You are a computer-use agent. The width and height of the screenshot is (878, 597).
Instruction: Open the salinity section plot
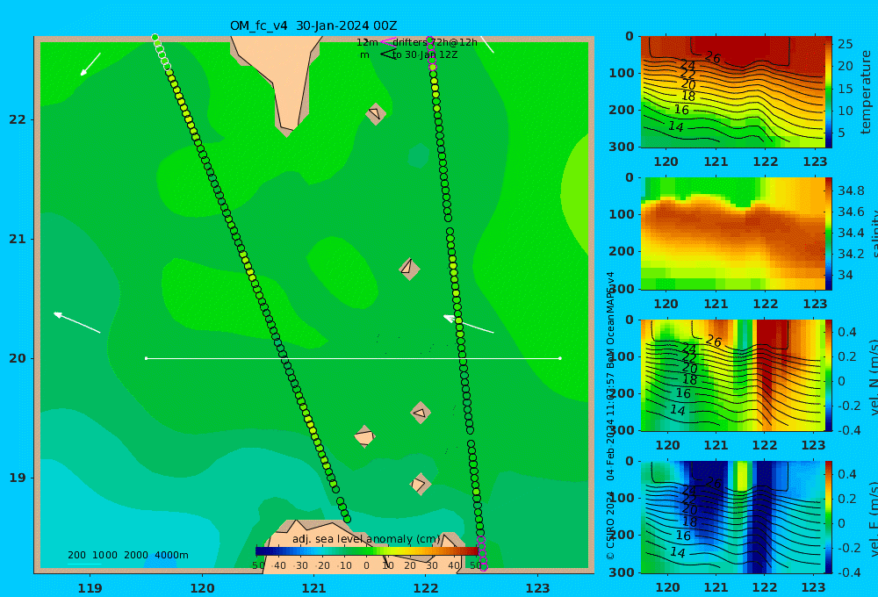733,234
